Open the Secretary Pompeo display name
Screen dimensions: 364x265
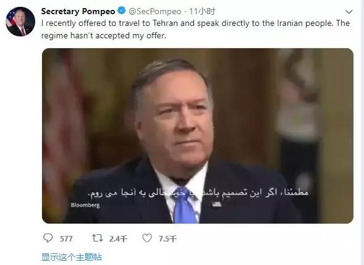[x=78, y=11]
